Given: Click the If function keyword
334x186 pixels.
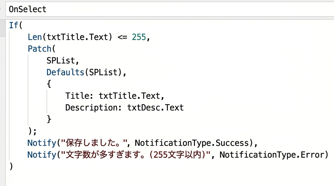Looking at the screenshot, I should 13,25.
